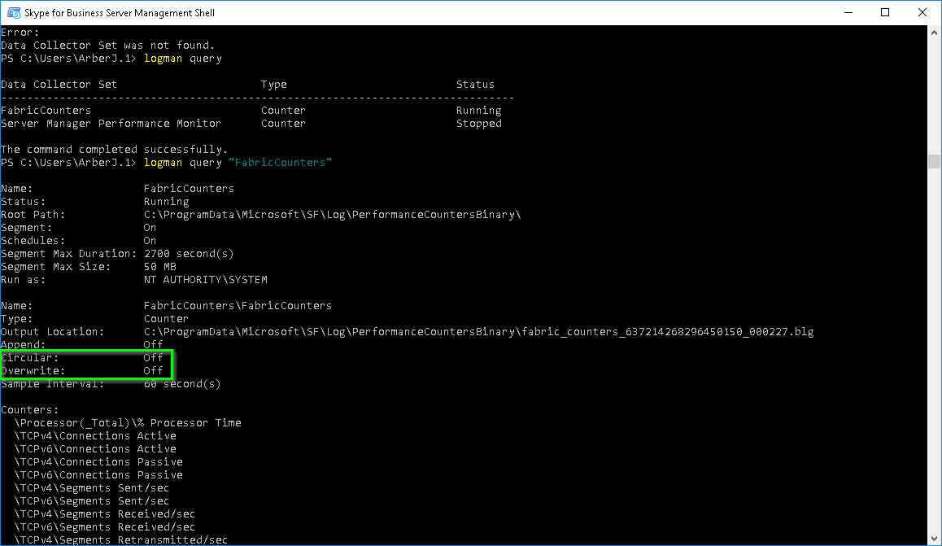Click the scrollbar down arrow
This screenshot has width=942, height=546.
coord(934,539)
